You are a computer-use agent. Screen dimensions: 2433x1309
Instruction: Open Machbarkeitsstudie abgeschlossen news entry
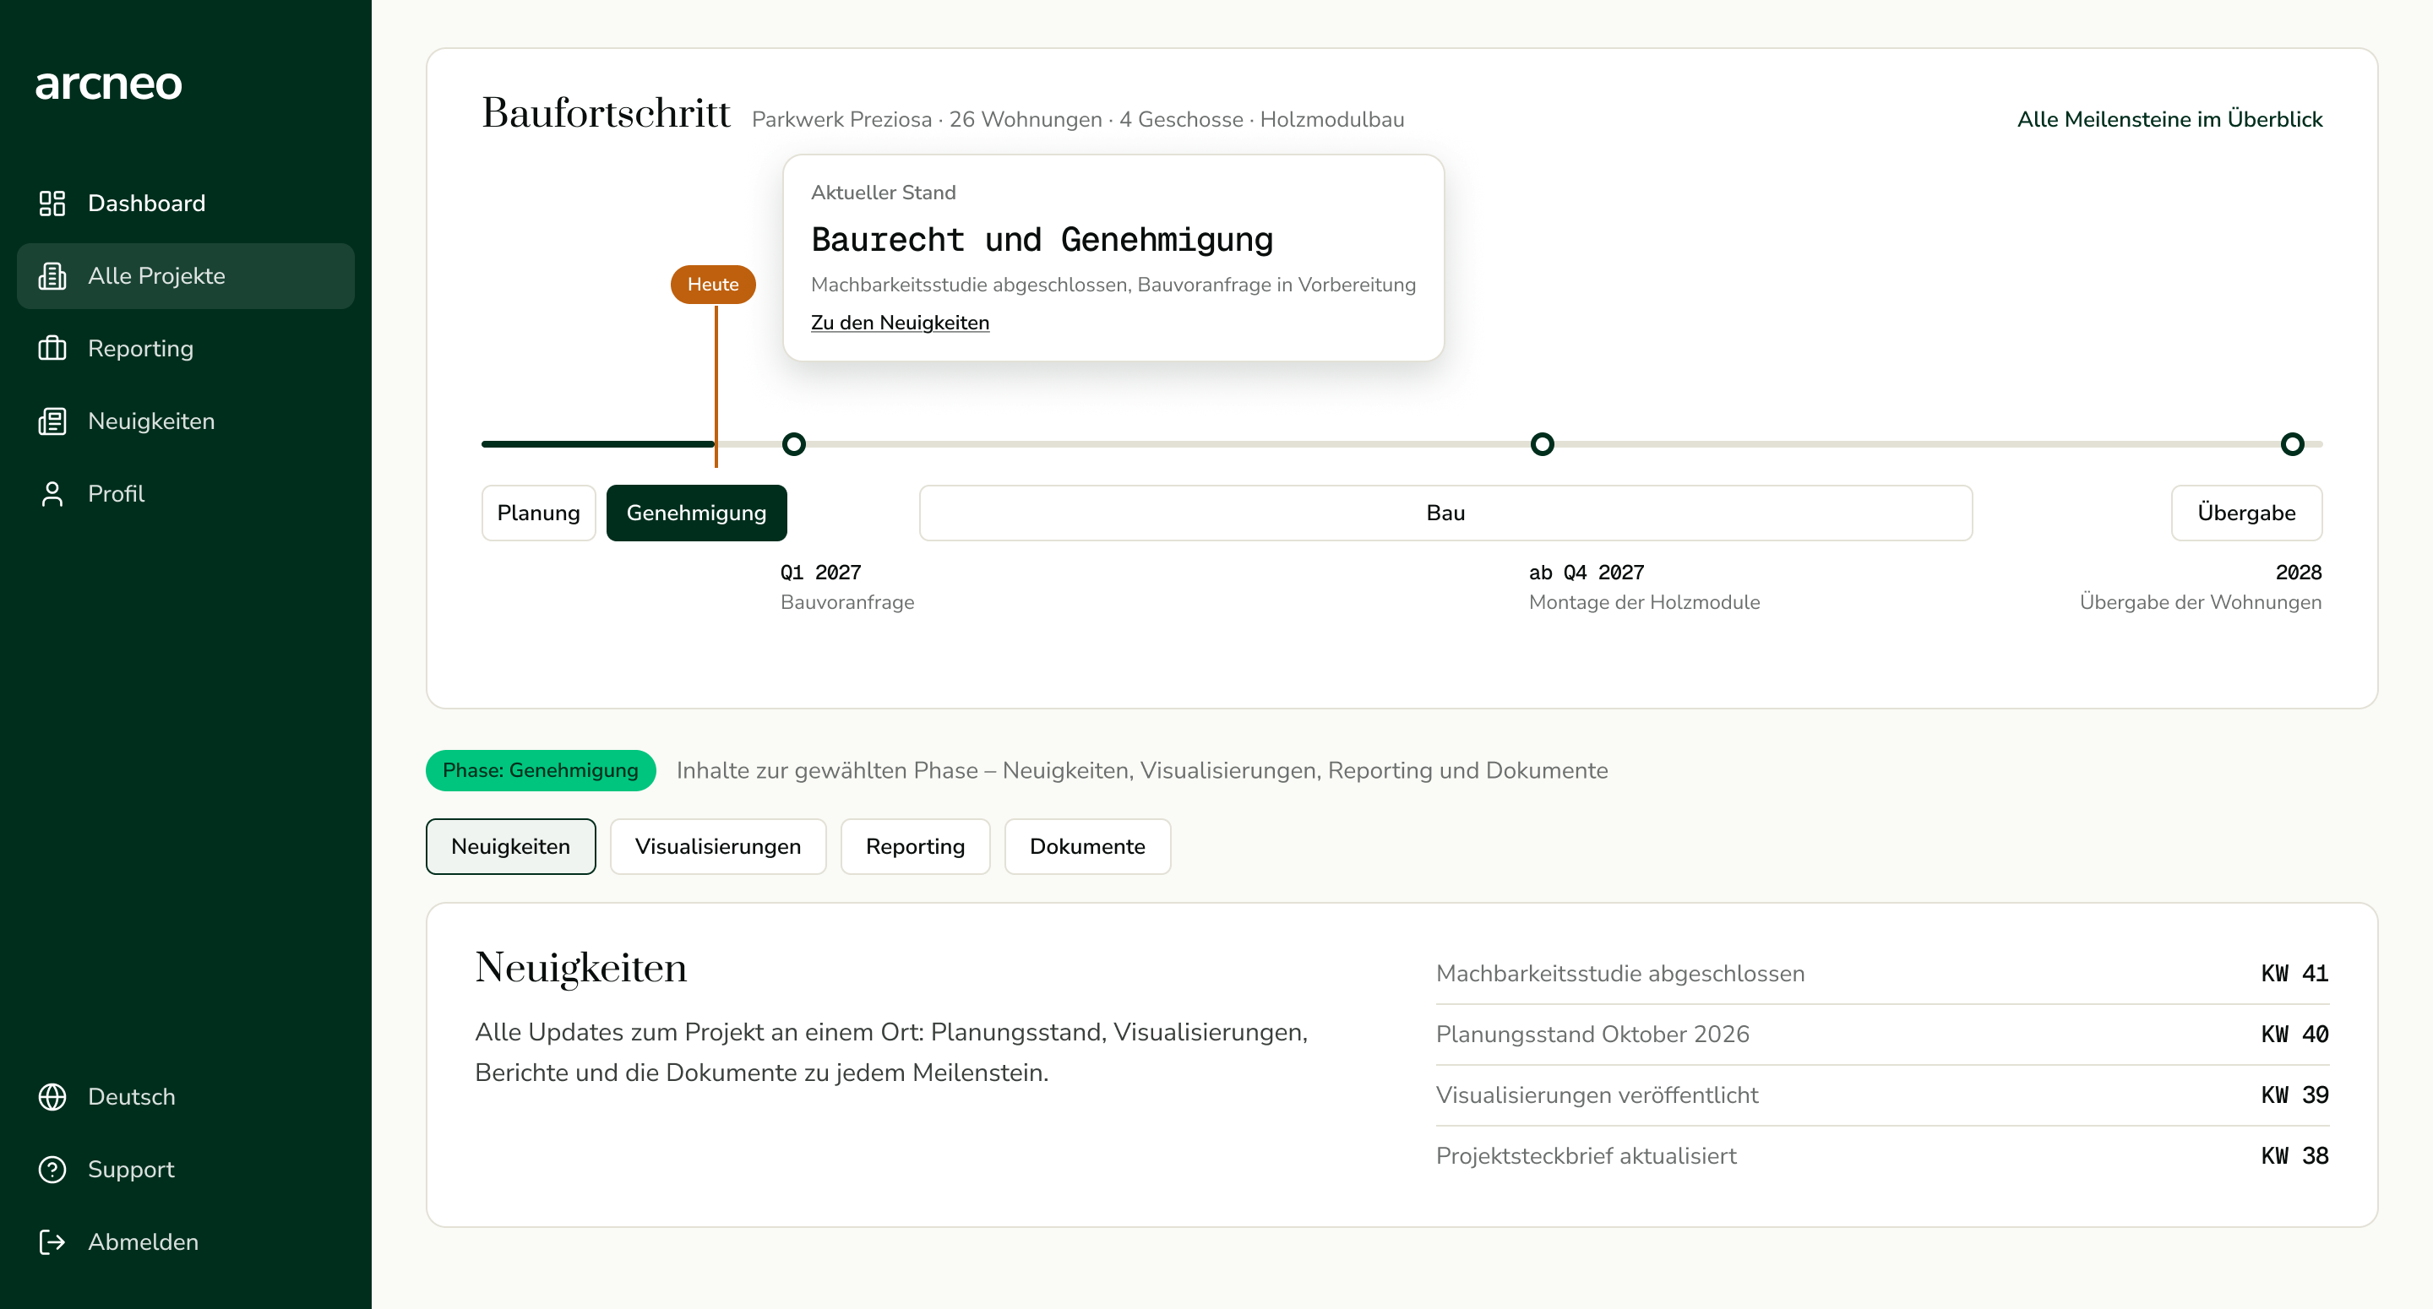1882,974
